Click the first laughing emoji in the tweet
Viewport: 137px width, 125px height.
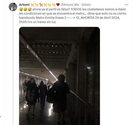tap(21, 9)
